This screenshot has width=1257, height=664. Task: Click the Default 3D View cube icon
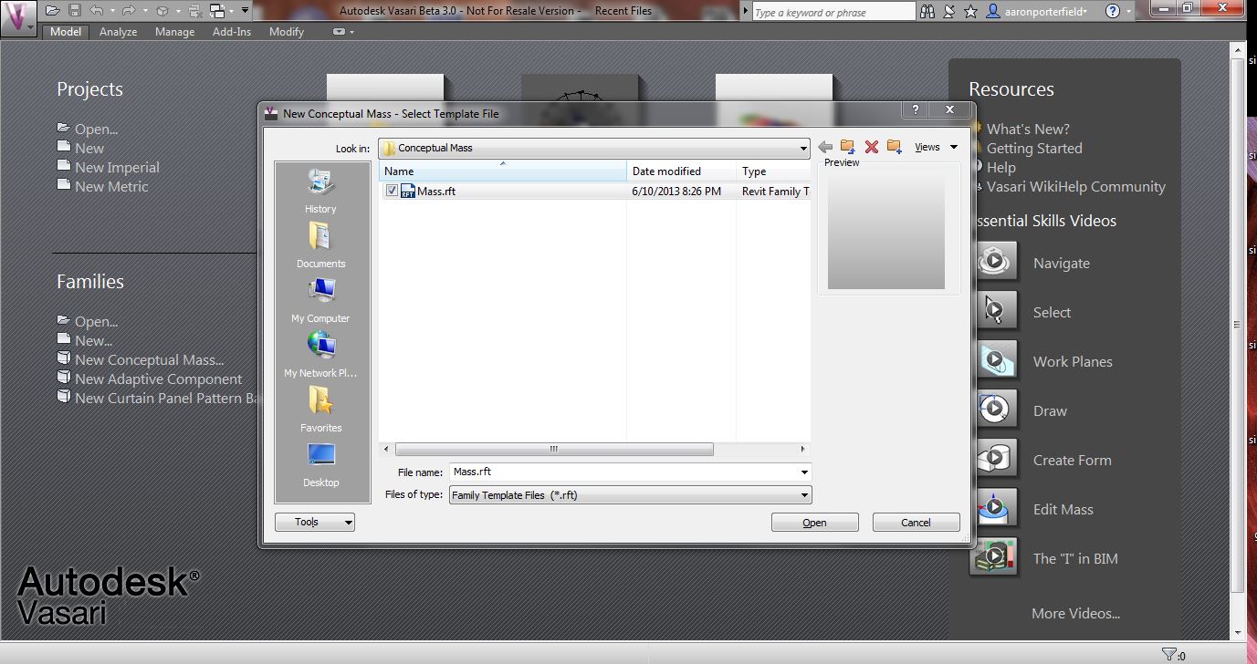point(162,11)
